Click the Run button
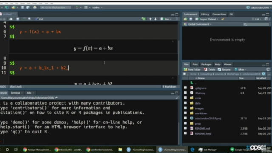Image resolution: width=272 pixels, height=153 pixels. click(x=165, y=19)
